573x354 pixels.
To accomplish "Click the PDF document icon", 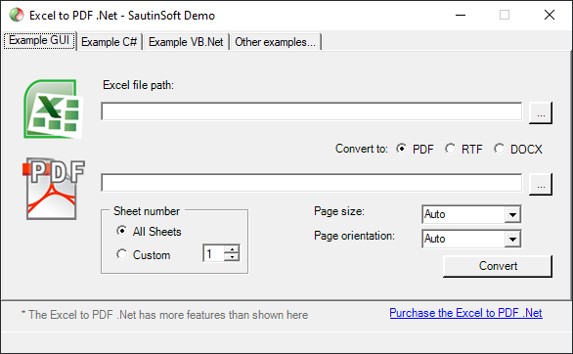I will pos(54,189).
